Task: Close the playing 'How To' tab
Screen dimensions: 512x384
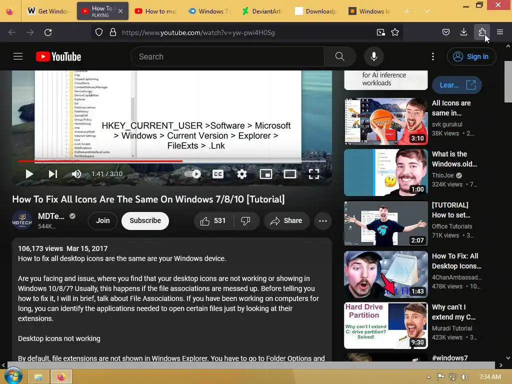Action: click(120, 11)
